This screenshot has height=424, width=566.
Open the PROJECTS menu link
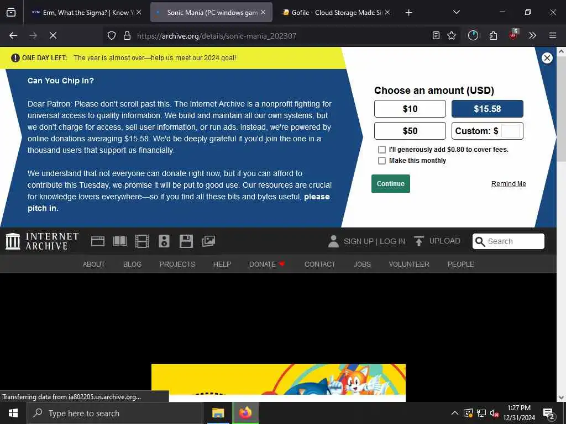177,264
